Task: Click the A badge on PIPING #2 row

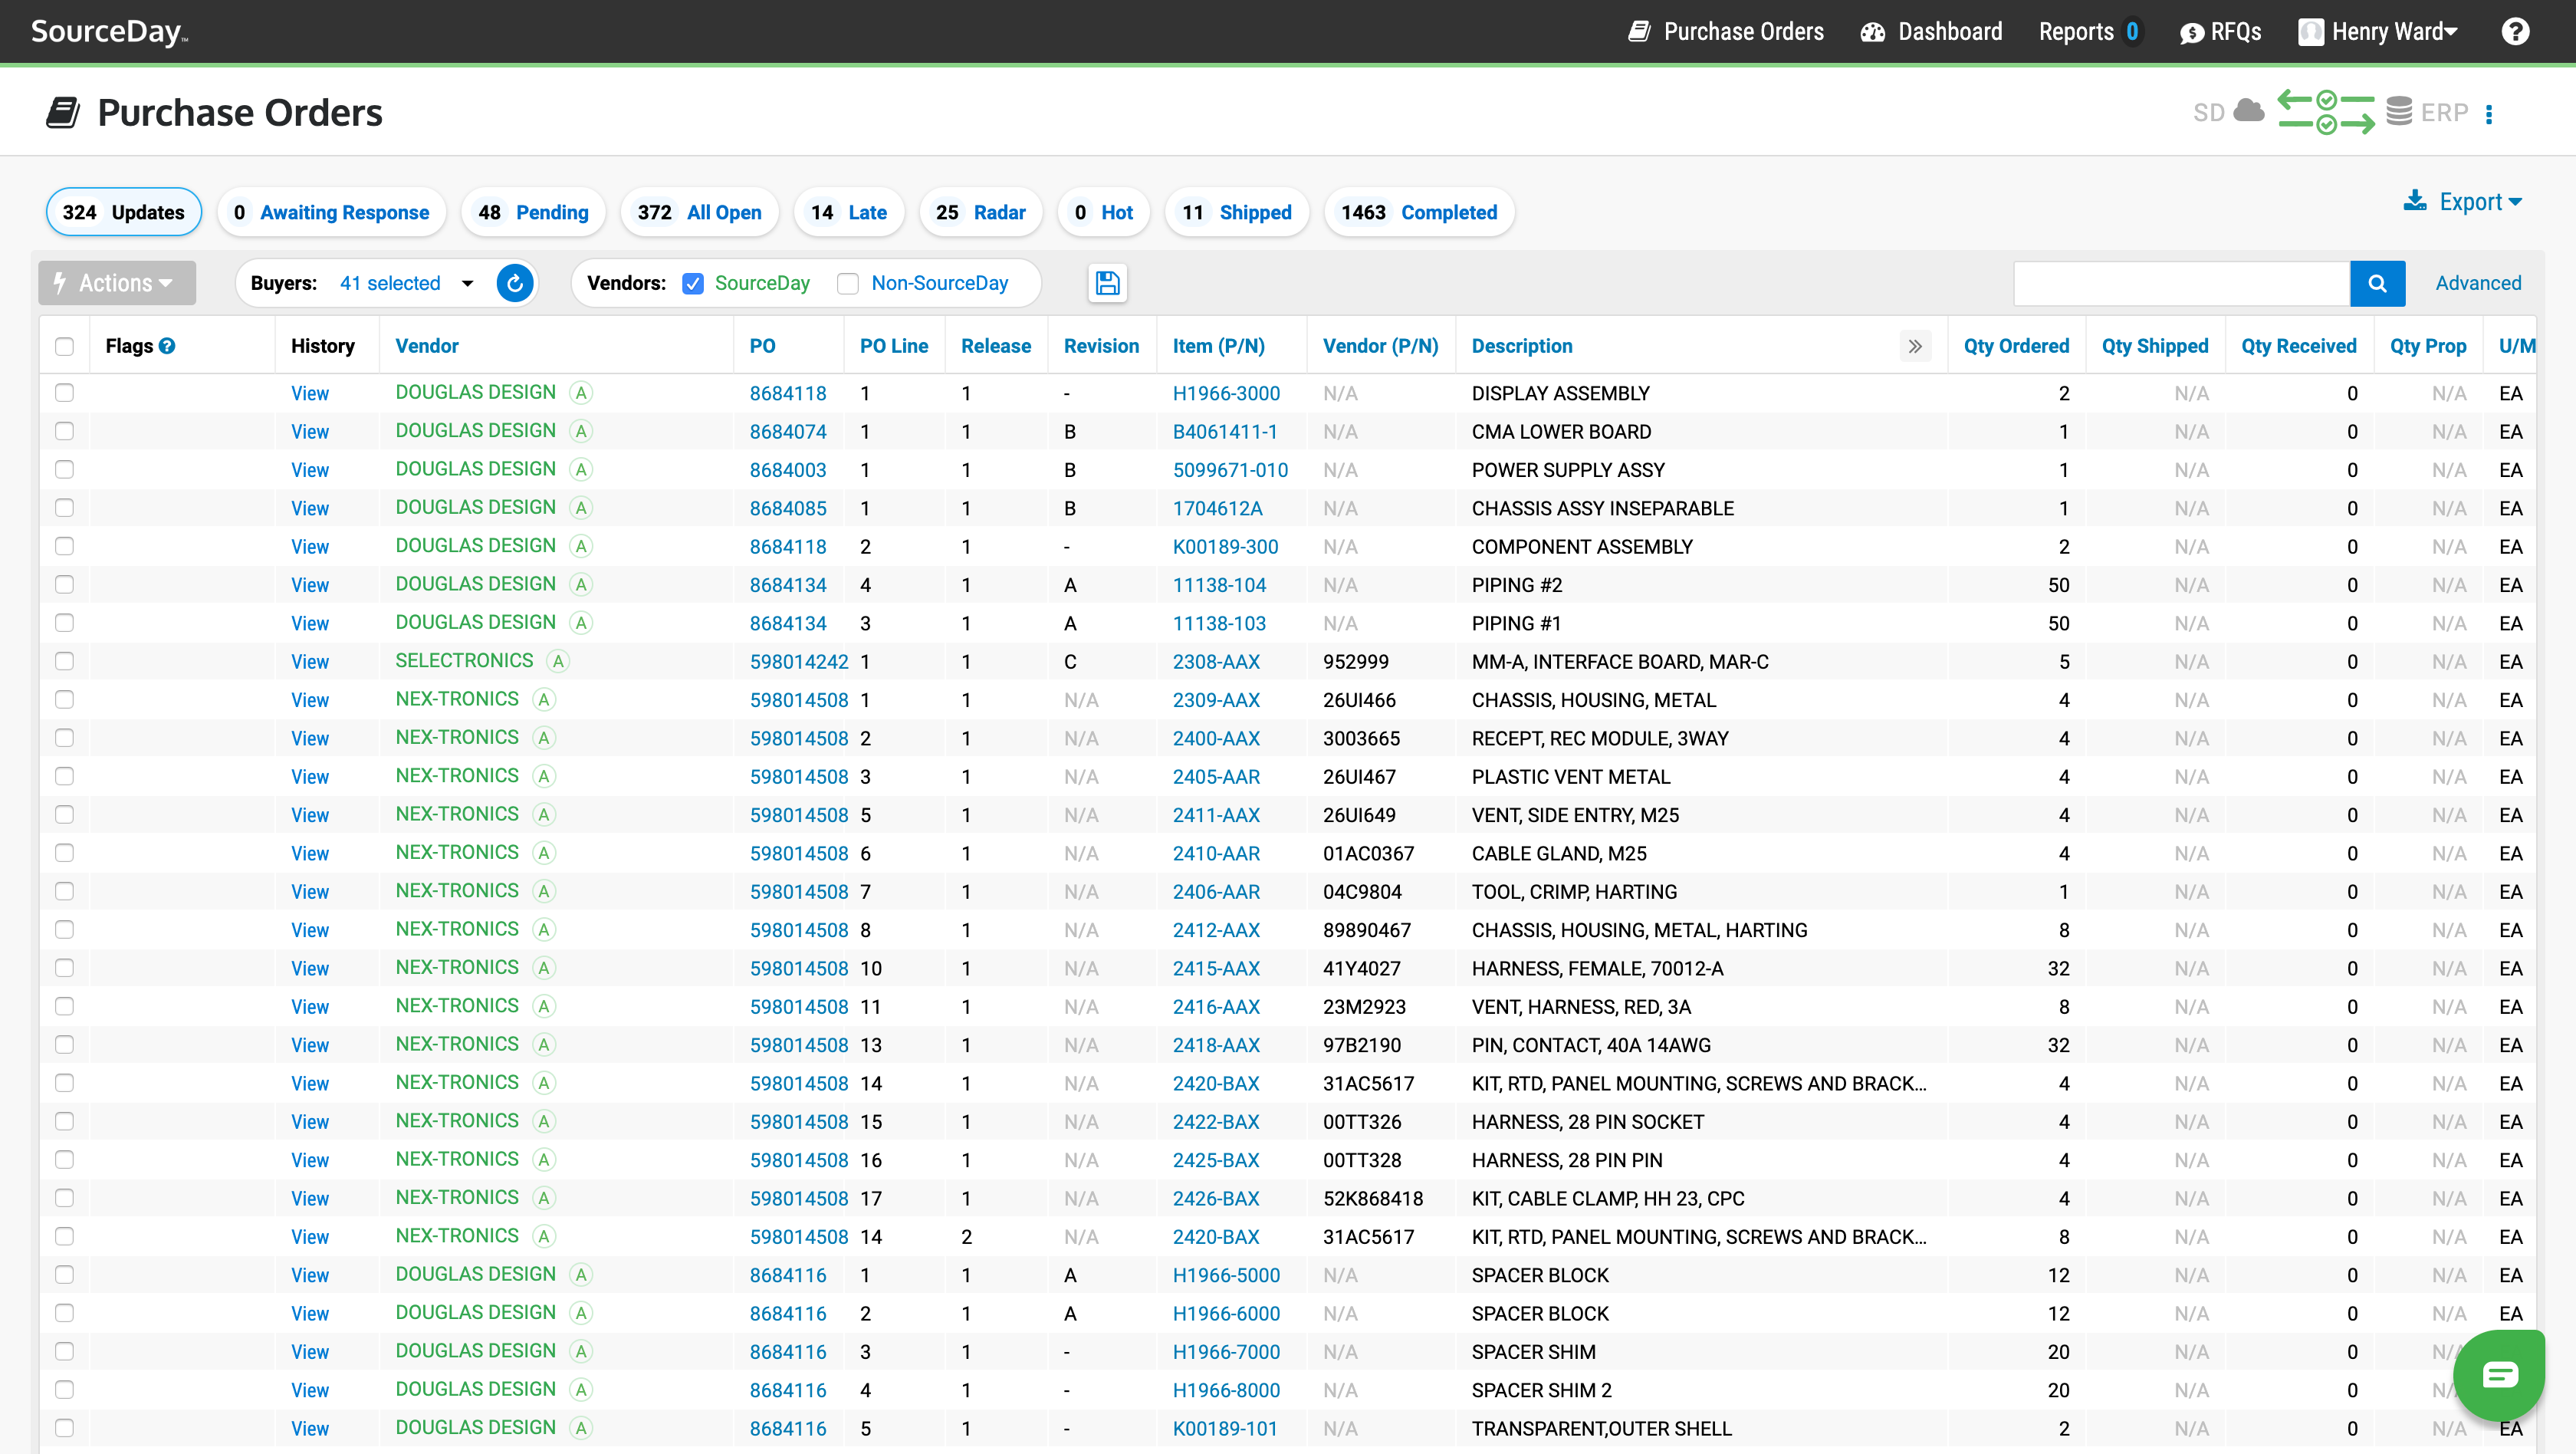Action: coord(581,584)
